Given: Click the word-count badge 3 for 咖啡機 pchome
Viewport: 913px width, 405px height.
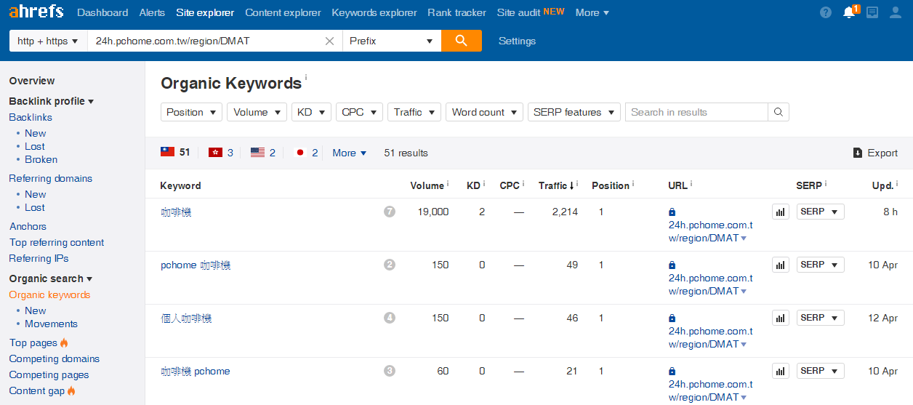Looking at the screenshot, I should [x=390, y=371].
